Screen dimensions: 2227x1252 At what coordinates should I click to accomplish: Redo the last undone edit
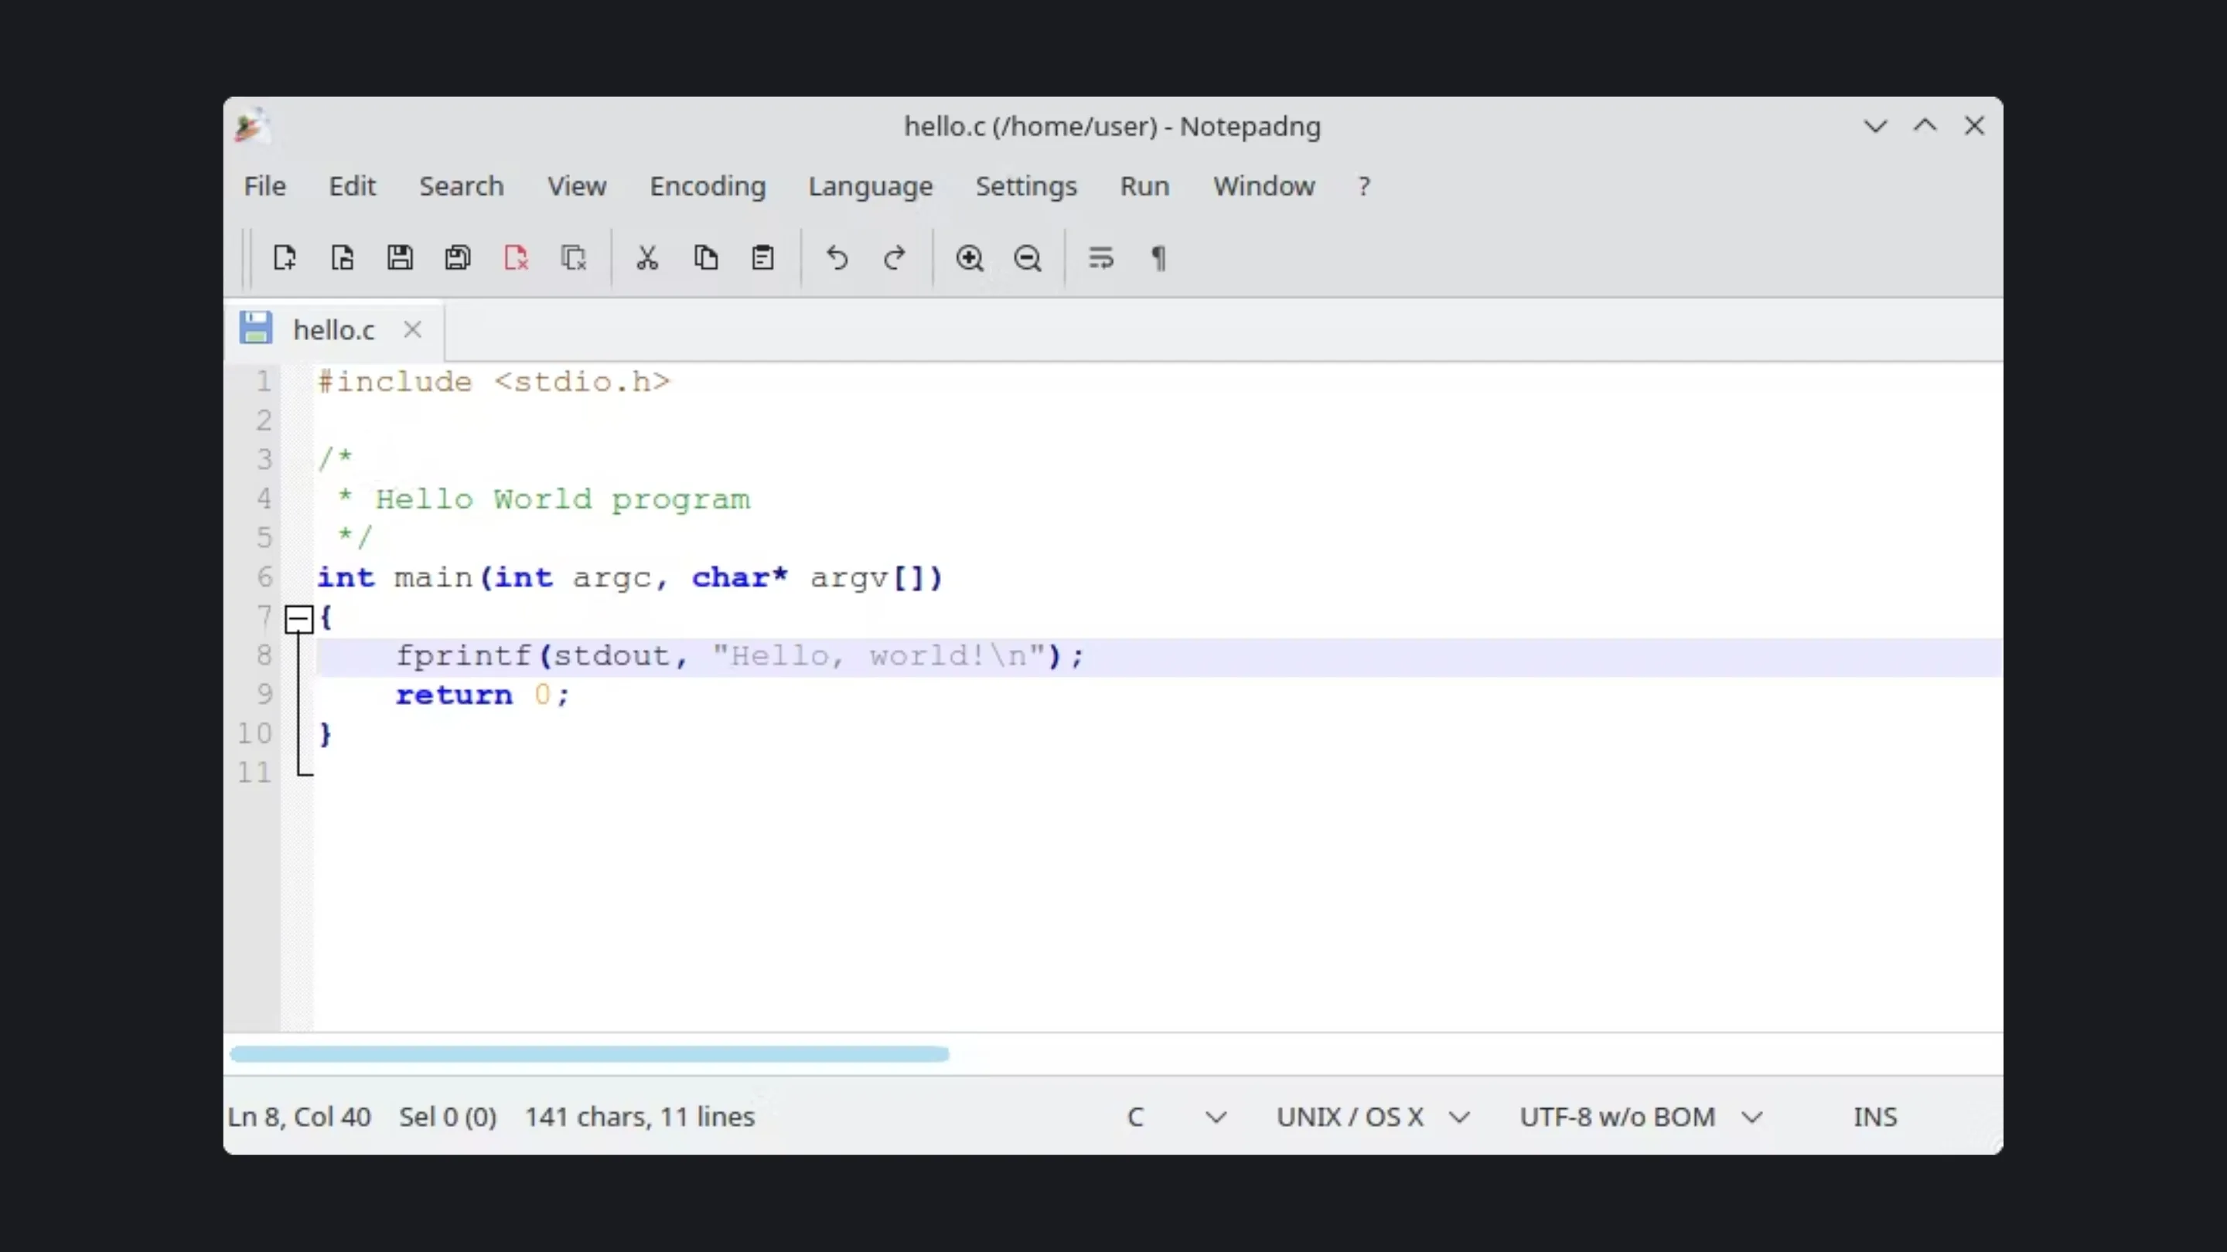point(895,257)
